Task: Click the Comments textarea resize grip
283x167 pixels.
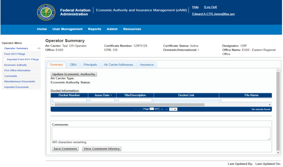Action: click(269, 139)
